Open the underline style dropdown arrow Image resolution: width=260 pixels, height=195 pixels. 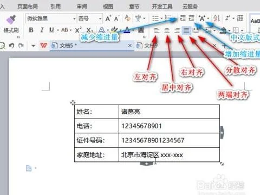(58, 30)
